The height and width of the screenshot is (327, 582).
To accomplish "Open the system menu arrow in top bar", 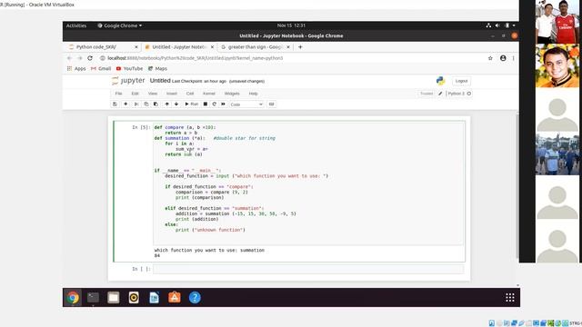I will coord(514,25).
